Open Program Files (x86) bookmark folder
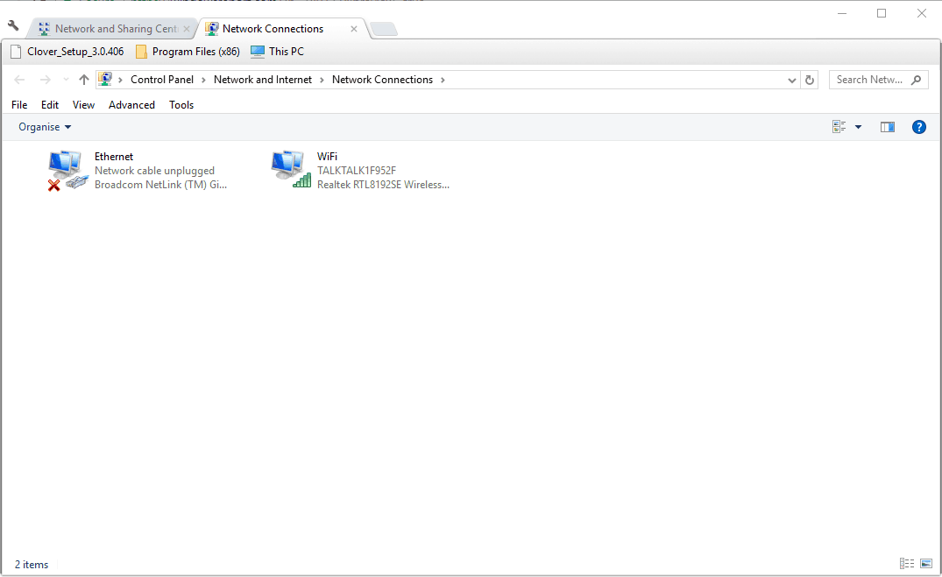 [188, 52]
